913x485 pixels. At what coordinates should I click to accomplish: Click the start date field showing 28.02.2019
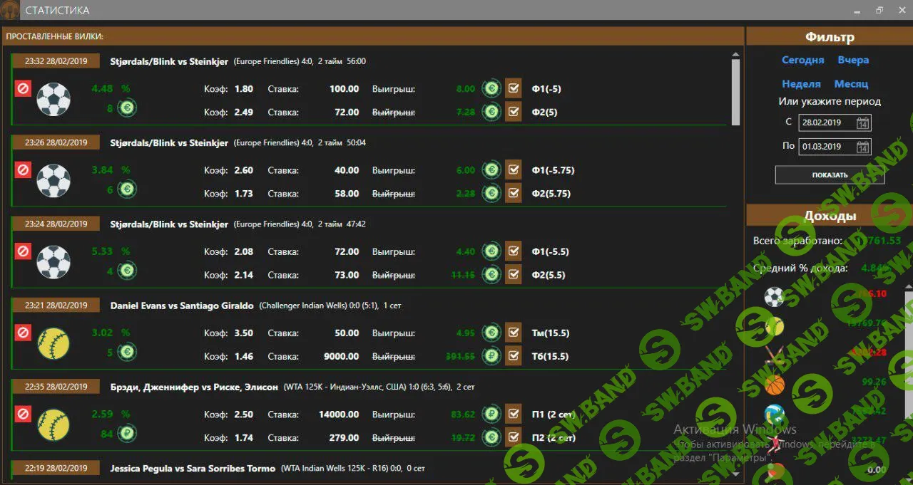(x=826, y=122)
